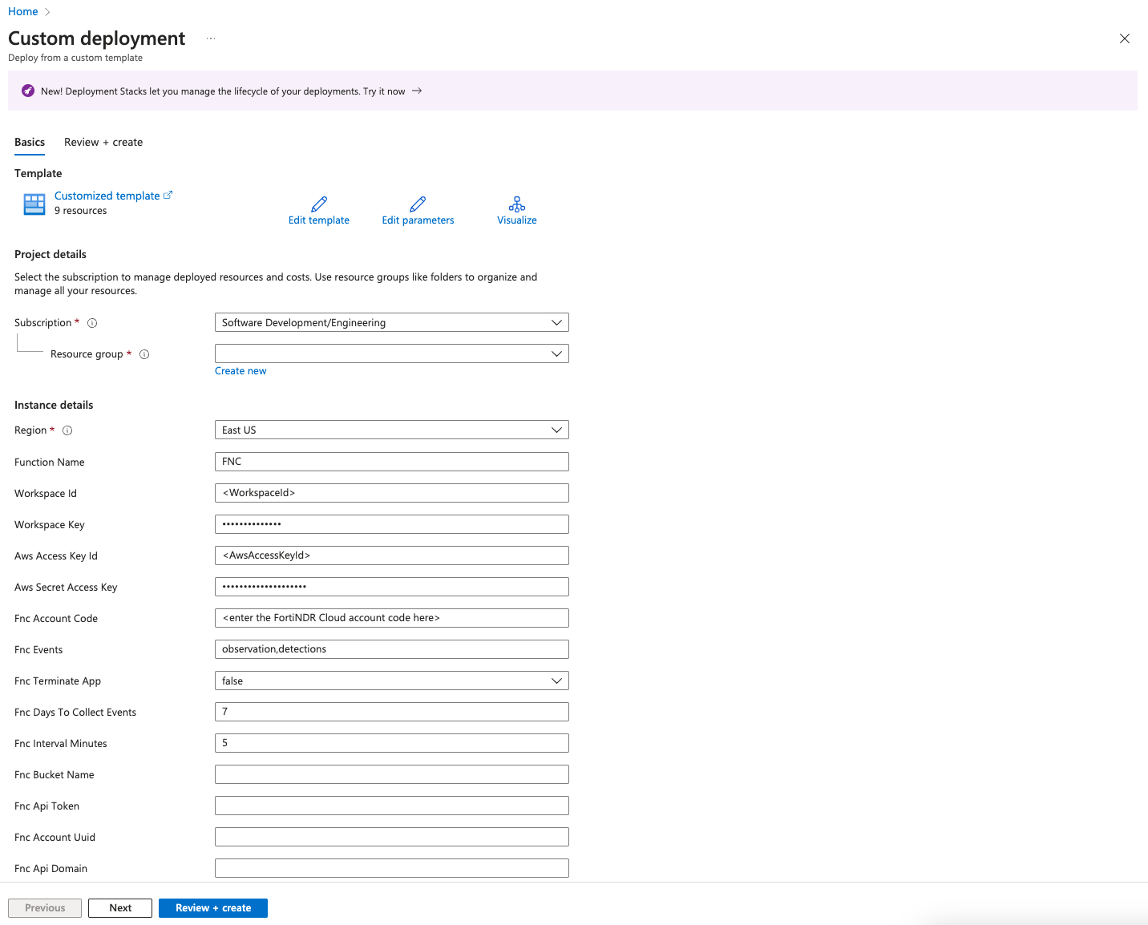Click the Region info icon
1148x925 pixels.
(x=67, y=430)
